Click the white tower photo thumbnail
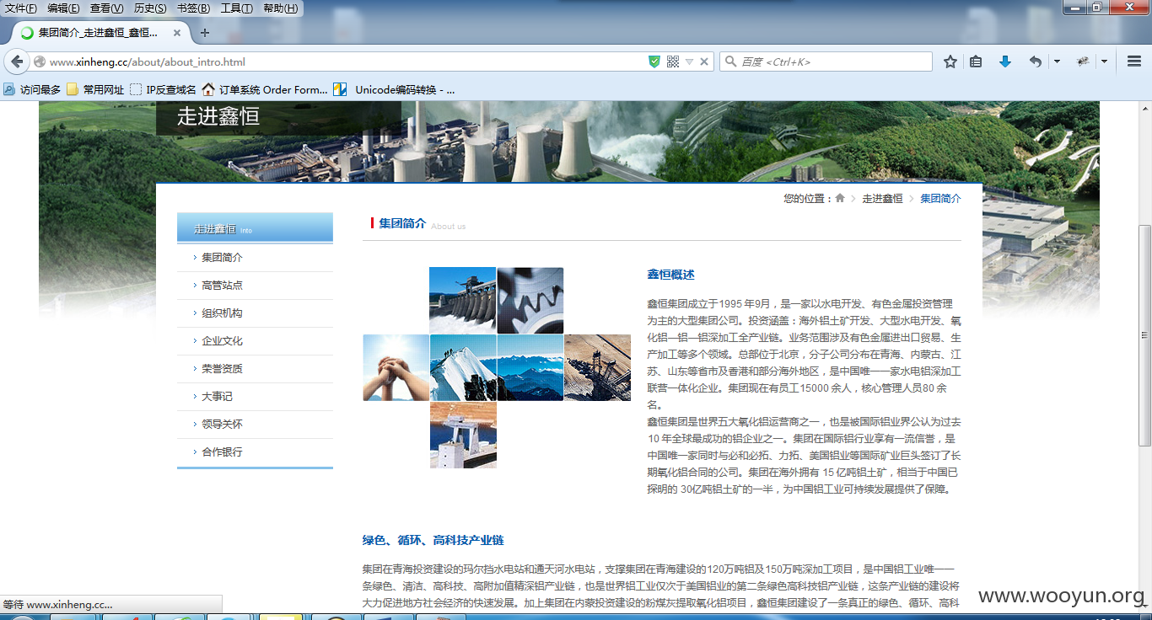 pyautogui.click(x=462, y=435)
